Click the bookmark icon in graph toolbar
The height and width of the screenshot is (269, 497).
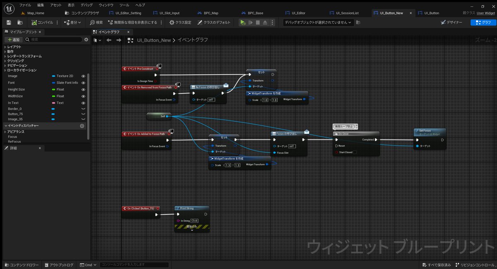(x=96, y=40)
